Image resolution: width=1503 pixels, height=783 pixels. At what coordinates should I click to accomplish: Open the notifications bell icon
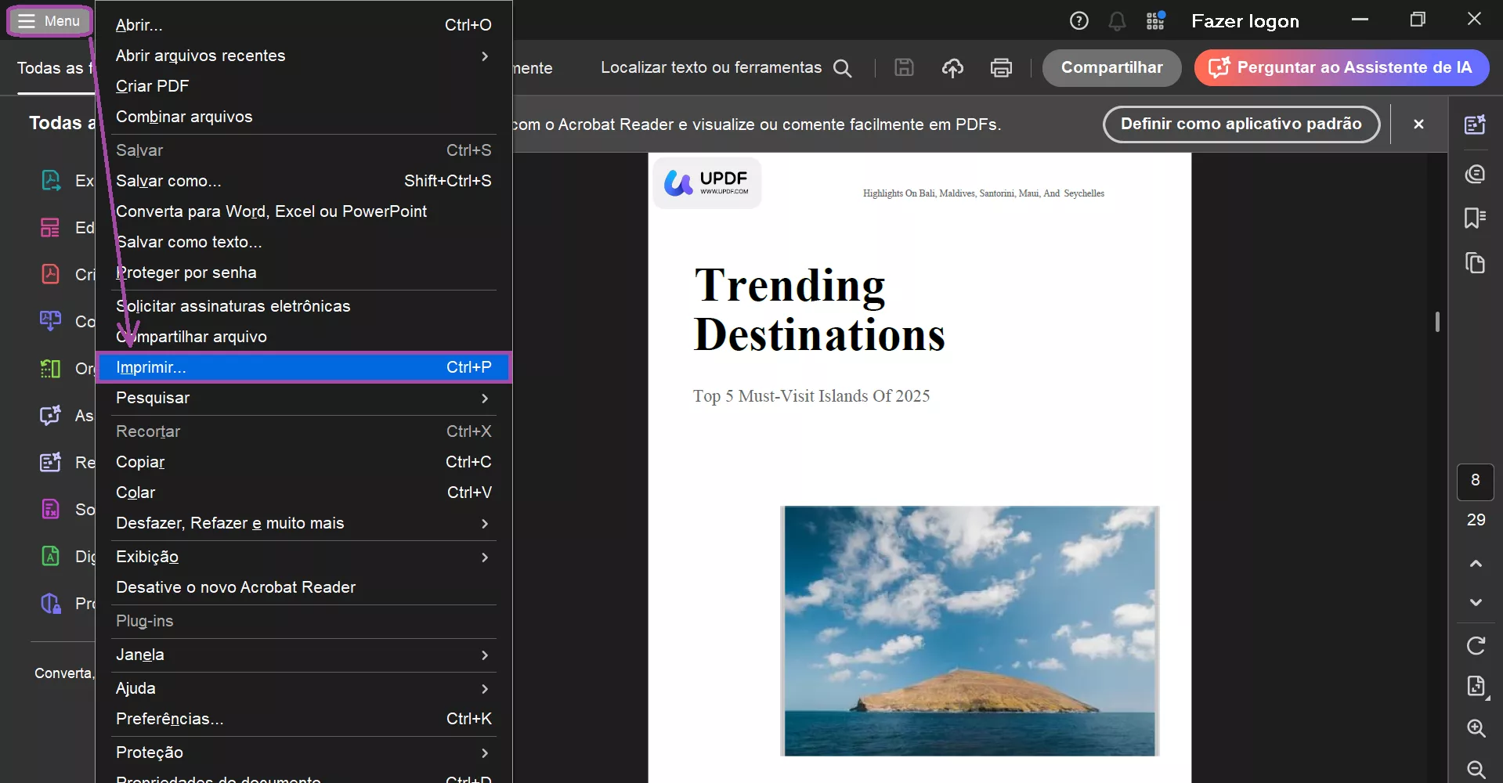point(1117,21)
